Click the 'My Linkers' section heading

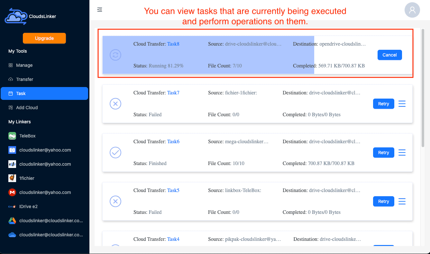click(x=20, y=122)
